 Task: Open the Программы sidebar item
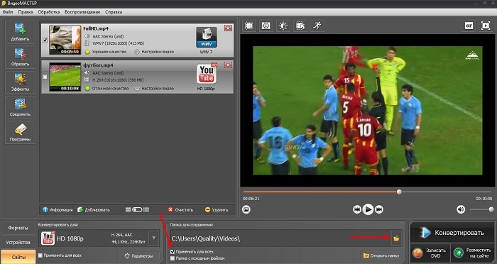(x=20, y=133)
